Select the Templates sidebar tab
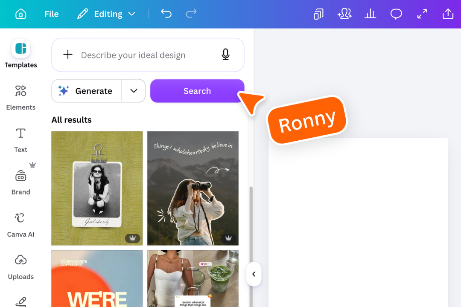461x307 pixels. tap(20, 54)
